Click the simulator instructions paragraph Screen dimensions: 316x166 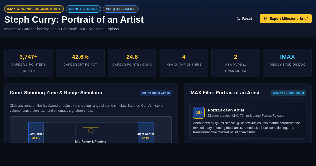tap(87, 108)
